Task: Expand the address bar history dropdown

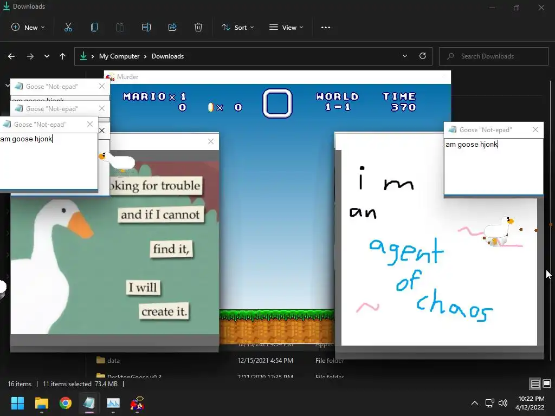Action: pyautogui.click(x=404, y=56)
